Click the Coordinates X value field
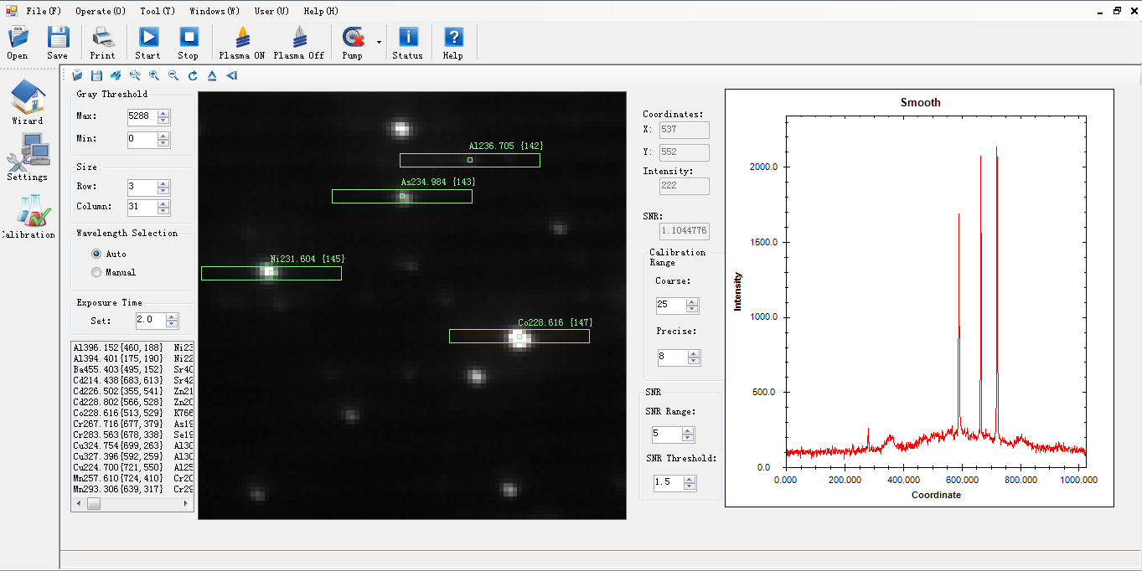 (685, 130)
